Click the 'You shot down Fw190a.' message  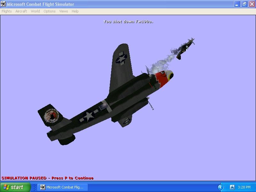(128, 21)
